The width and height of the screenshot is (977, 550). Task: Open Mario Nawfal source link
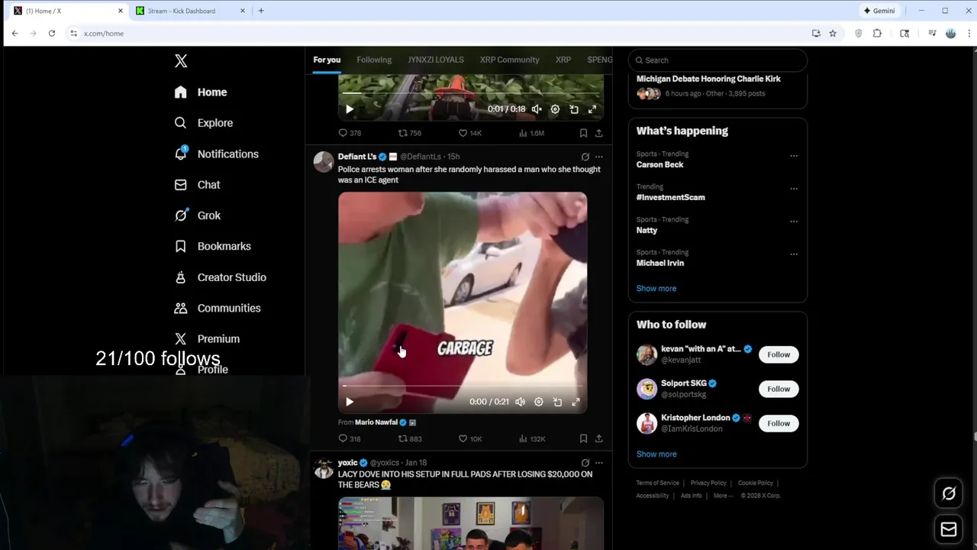[x=376, y=422]
